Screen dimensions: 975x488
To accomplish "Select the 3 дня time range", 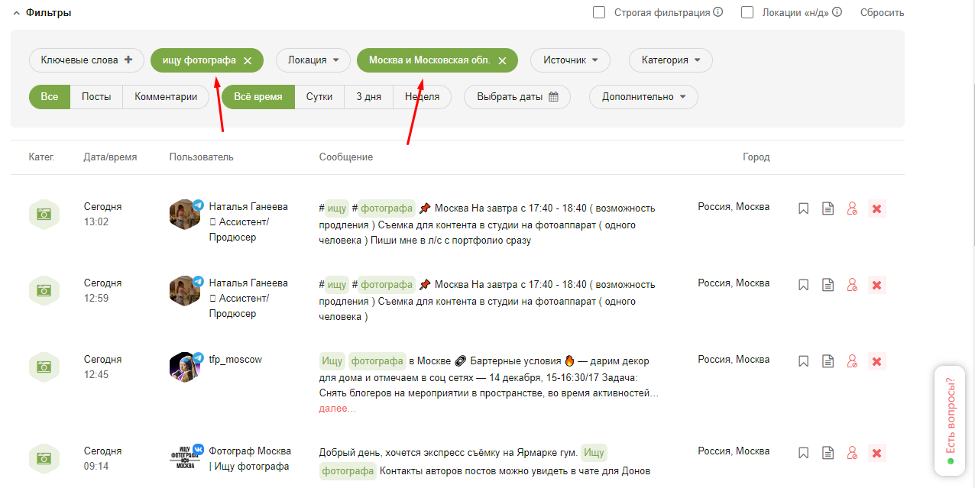I will 368,97.
